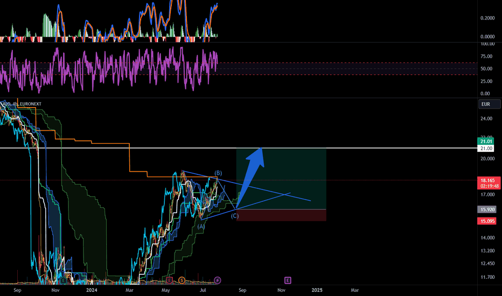Screen dimensions: 502x296
Task: Click the purple lightning bolt event marker
Action: click(218, 280)
